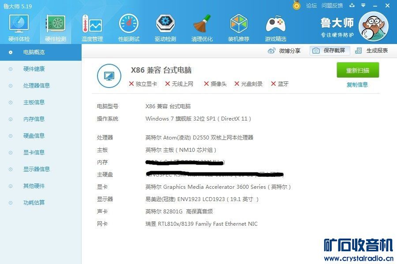This screenshot has height=264, width=397.
Task: Click the 生成报表 text label
Action: click(x=377, y=51)
